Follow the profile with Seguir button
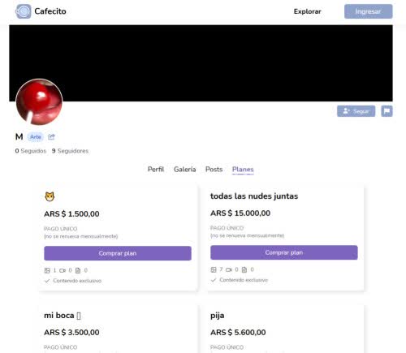The height and width of the screenshot is (353, 406). (356, 111)
